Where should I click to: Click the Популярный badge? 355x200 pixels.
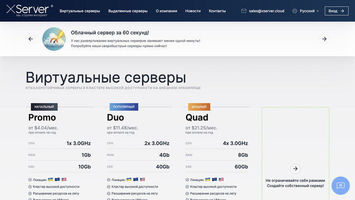(124, 107)
